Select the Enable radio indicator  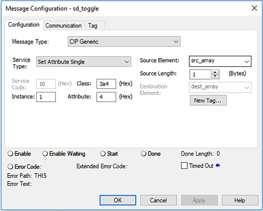(x=11, y=154)
